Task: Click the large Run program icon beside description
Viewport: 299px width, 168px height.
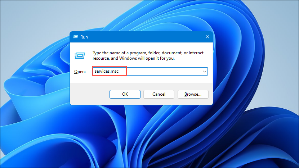Action: coord(80,56)
